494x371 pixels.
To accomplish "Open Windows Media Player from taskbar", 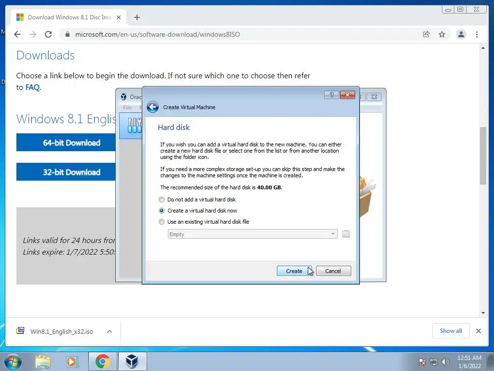I will click(x=72, y=361).
